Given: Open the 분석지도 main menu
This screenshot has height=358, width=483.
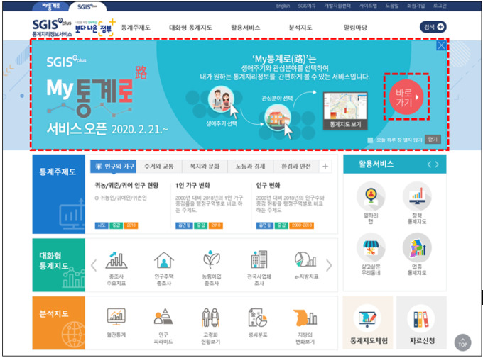Looking at the screenshot, I should [300, 28].
